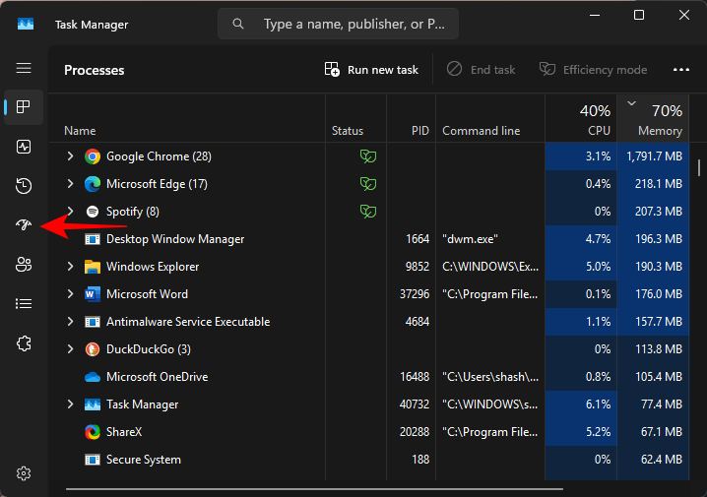Click efficiency leaf icon for Microsoft Edge
The width and height of the screenshot is (707, 497).
[x=368, y=184]
